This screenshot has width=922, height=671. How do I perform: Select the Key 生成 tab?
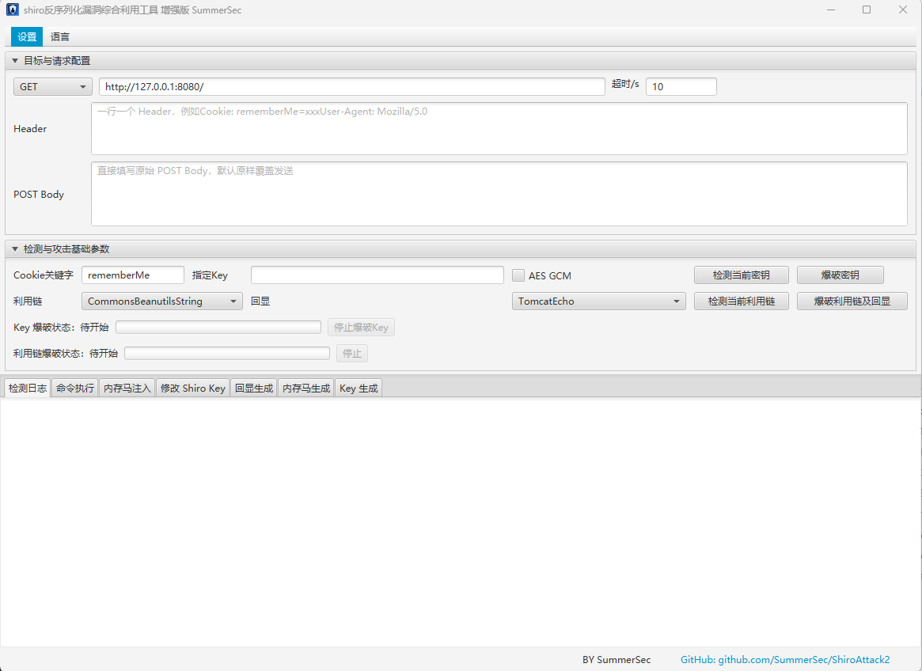click(x=359, y=389)
